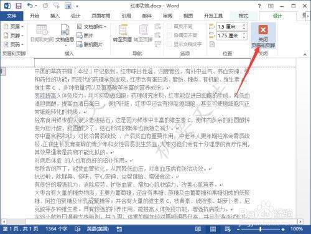Open the Word Help question mark
The height and width of the screenshot is (234, 311).
[259, 6]
